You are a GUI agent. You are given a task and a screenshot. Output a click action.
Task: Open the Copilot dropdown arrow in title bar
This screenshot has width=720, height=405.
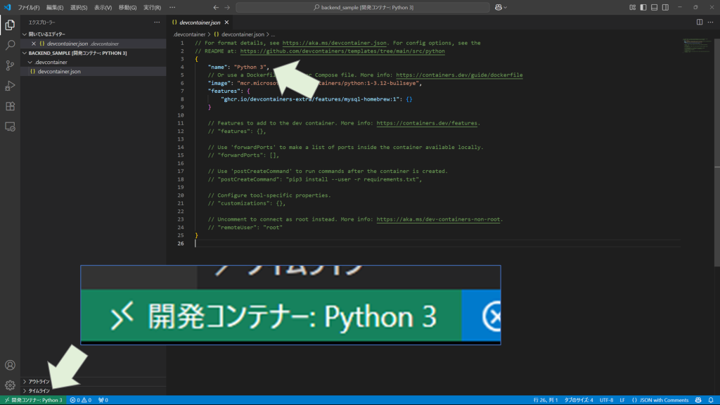tap(506, 7)
